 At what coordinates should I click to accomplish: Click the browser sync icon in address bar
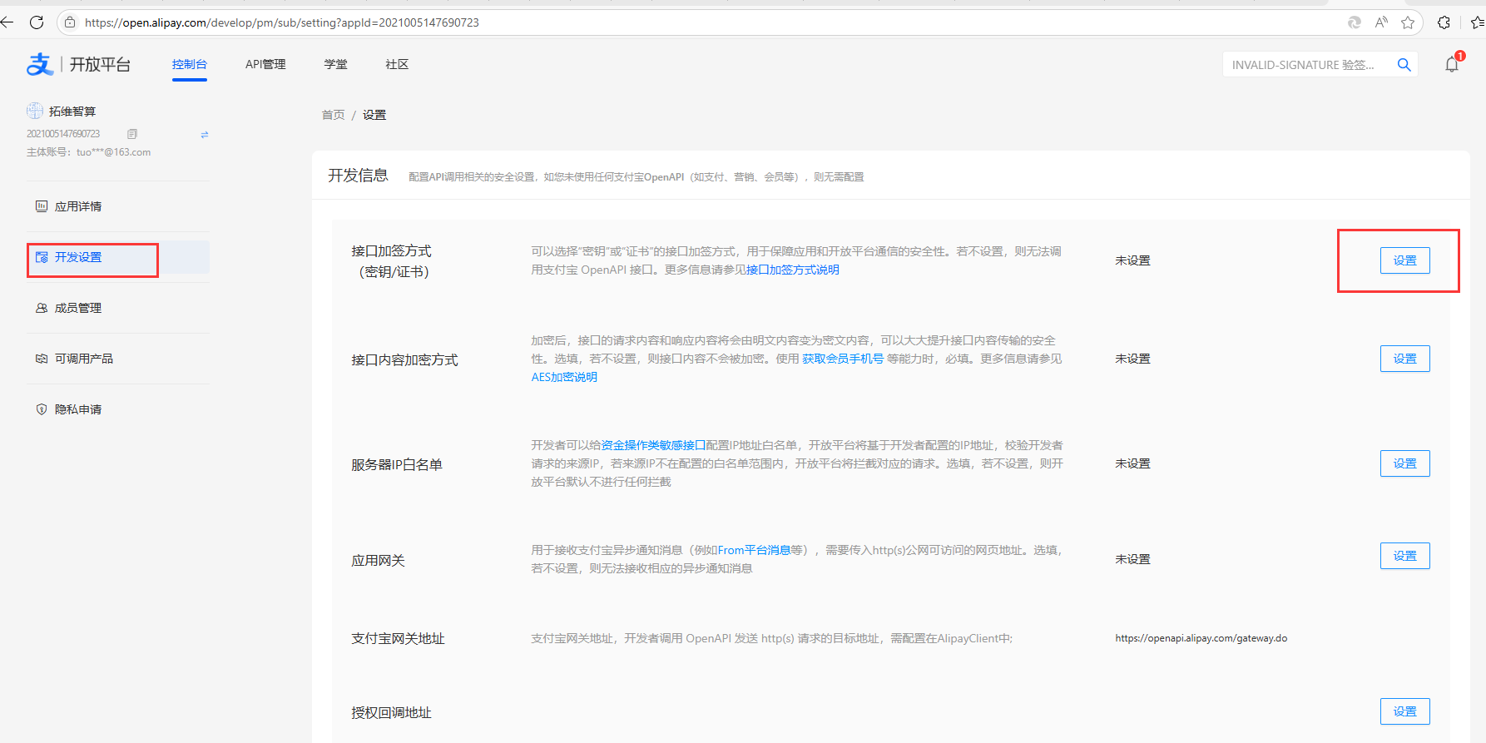[x=1355, y=22]
